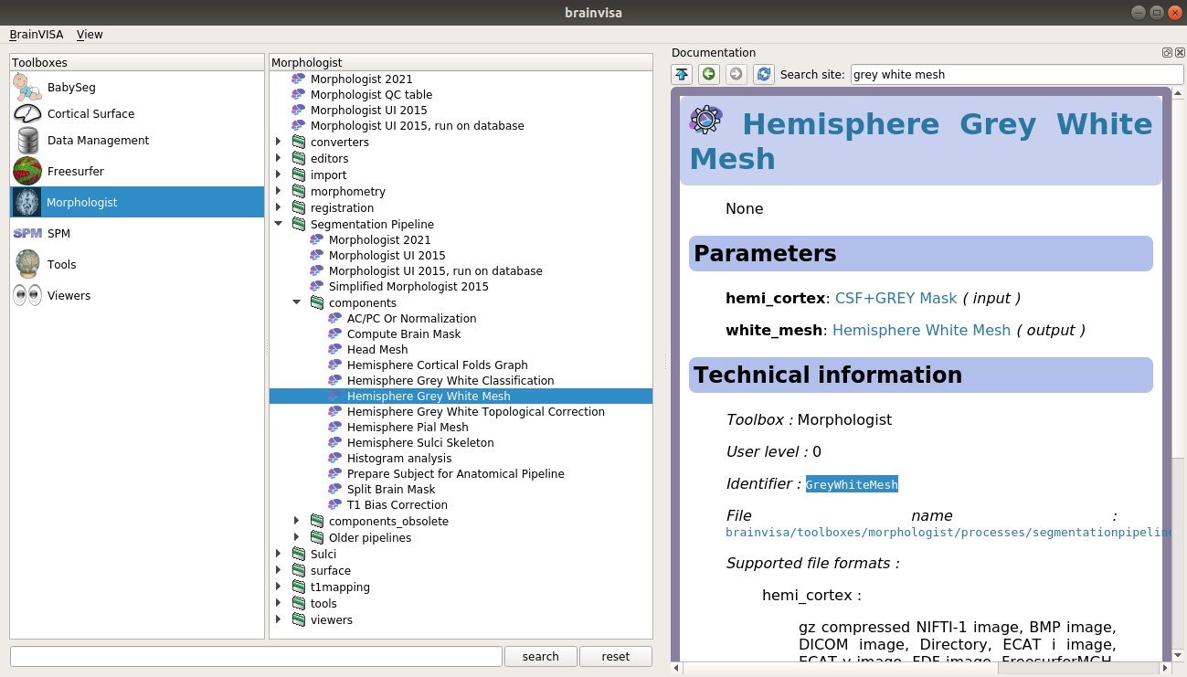
Task: Click the search button
Action: pyautogui.click(x=541, y=657)
